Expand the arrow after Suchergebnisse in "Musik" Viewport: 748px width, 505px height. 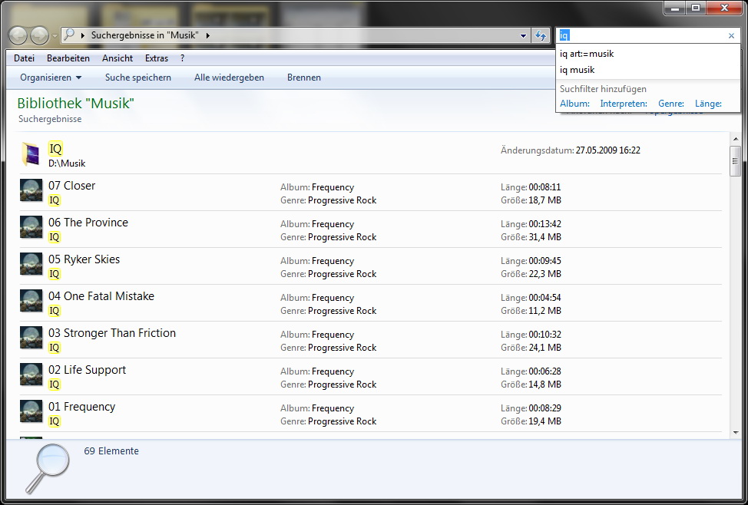207,35
